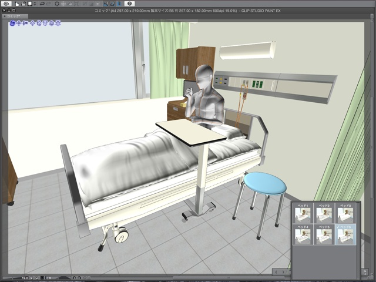Viewport: 376px width, 282px height.
Task: Zoom out using the bottom bar button
Action: click(x=31, y=278)
